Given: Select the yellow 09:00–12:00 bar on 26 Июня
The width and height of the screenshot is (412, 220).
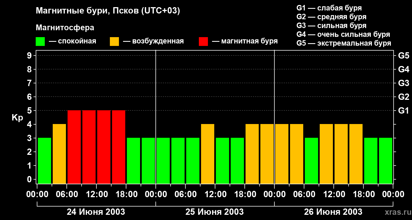Looking at the screenshot, I should pos(326,154).
